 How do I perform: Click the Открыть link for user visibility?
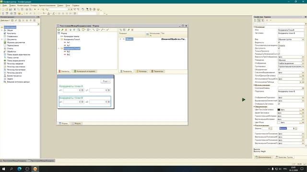pyautogui.click(x=282, y=45)
